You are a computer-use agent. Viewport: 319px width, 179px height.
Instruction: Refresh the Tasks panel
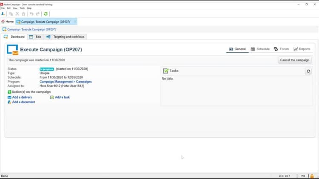coord(308,71)
